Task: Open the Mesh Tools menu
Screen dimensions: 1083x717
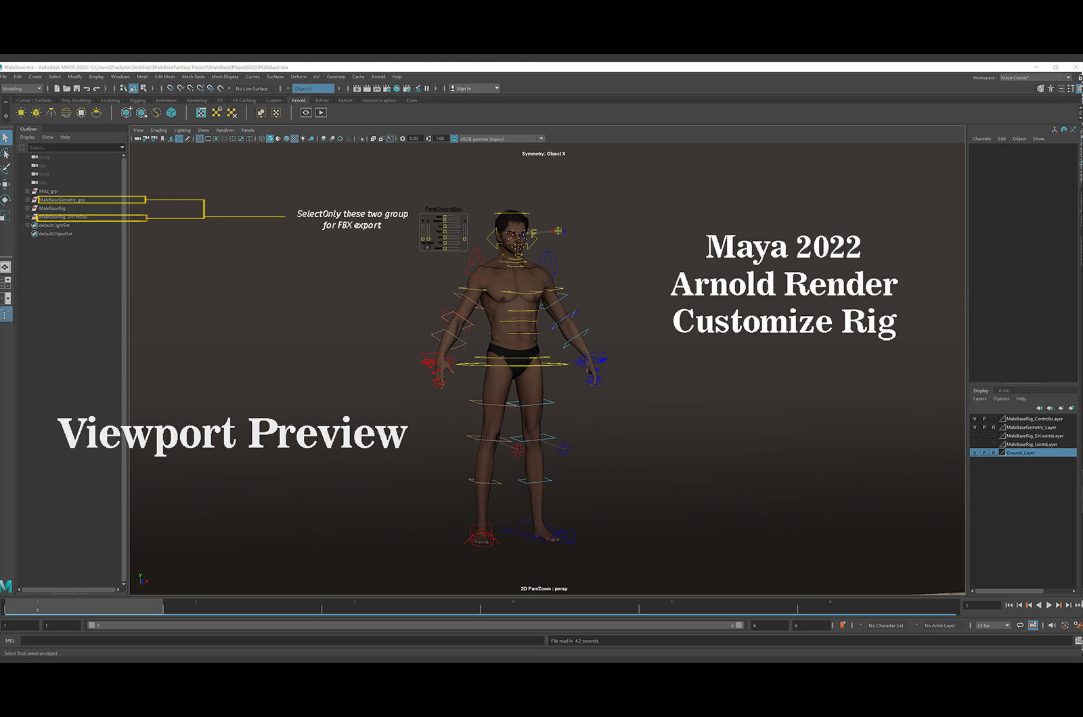Action: point(193,76)
